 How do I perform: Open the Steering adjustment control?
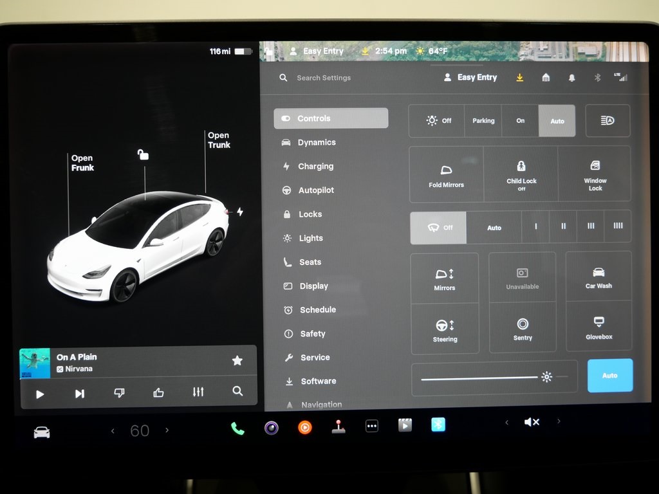tap(445, 329)
